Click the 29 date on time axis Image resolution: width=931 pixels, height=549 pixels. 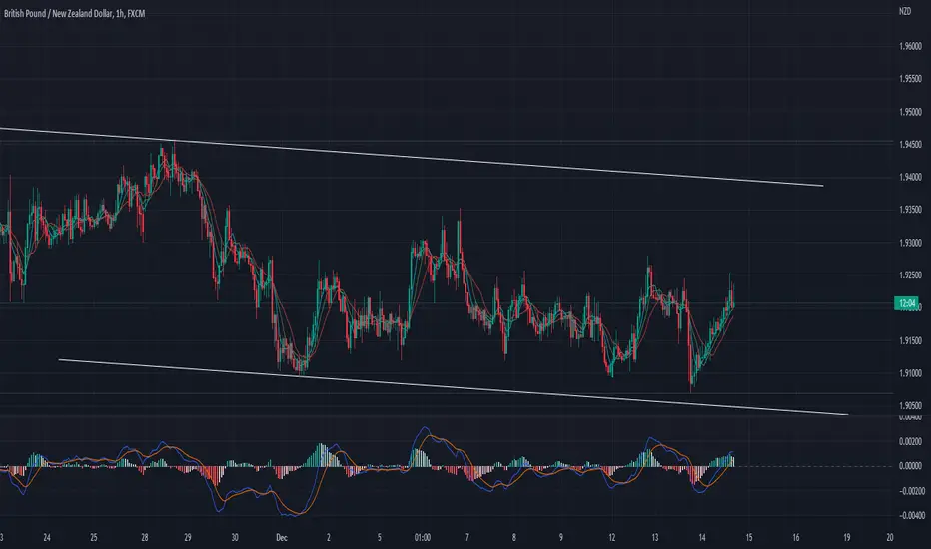pos(188,538)
